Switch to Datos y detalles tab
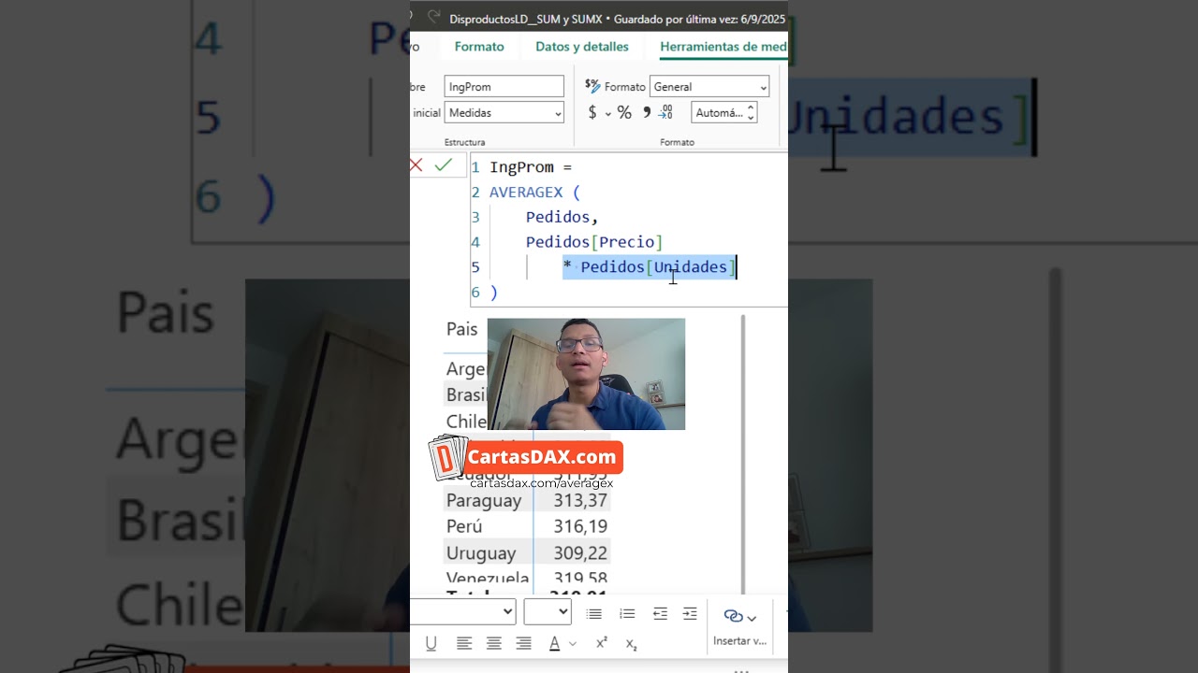 pos(582,47)
